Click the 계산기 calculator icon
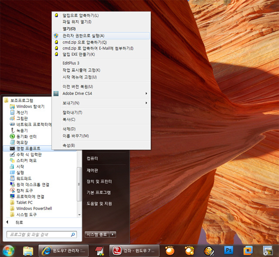 coord(12,112)
